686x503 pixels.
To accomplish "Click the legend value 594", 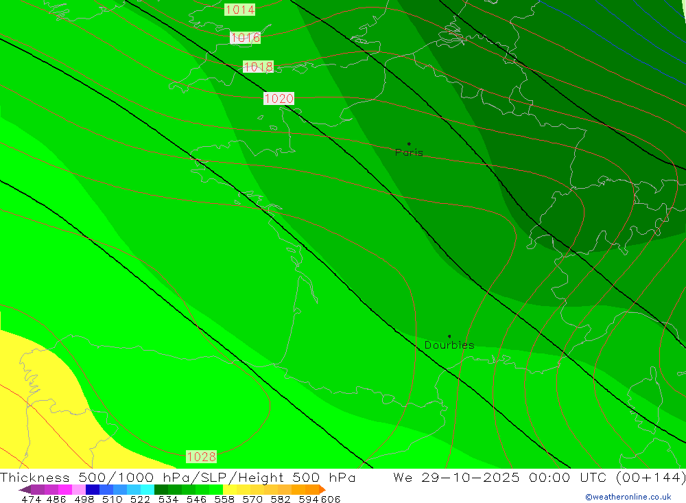I will [x=309, y=499].
